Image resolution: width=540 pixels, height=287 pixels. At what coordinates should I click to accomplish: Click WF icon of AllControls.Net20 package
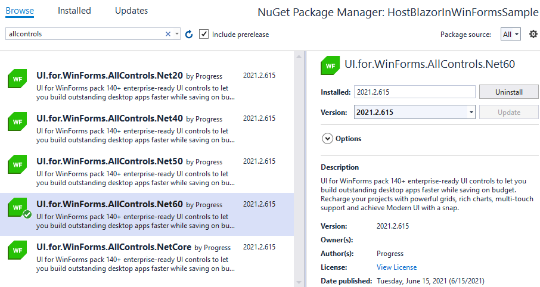17,79
